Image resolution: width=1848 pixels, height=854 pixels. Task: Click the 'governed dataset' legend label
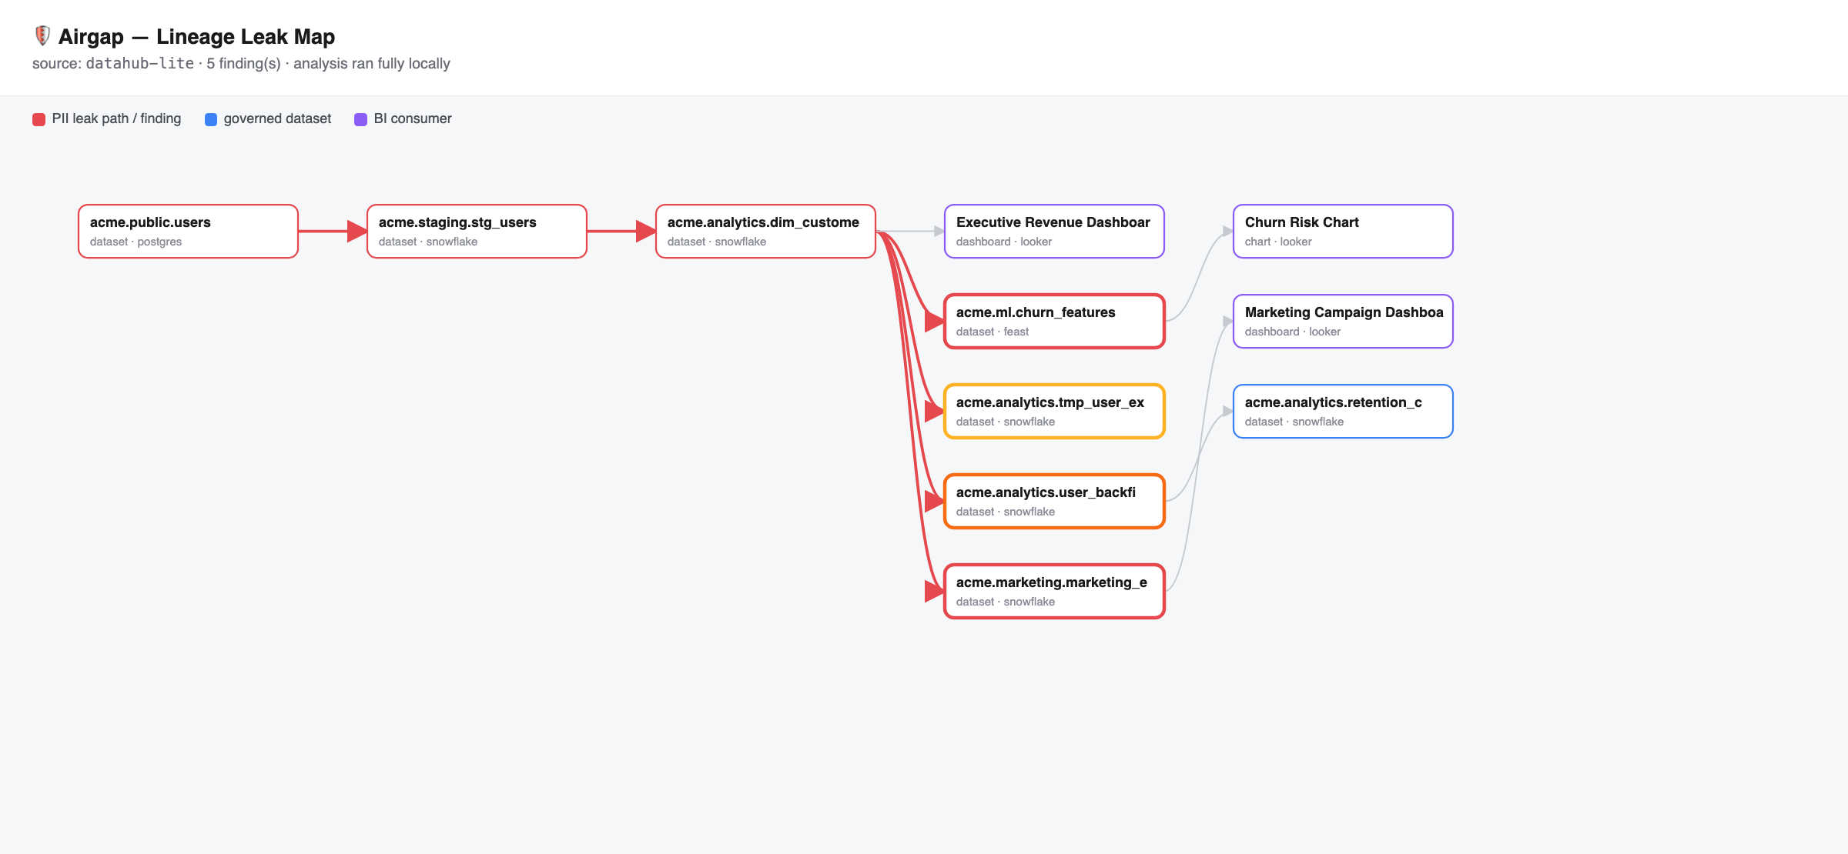(277, 118)
